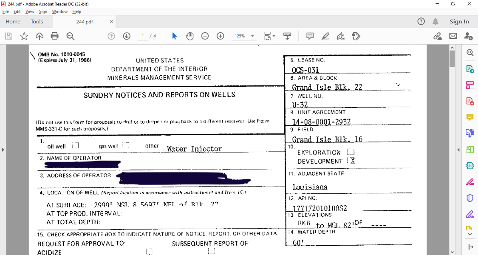Select the arrow Selection tool
The width and height of the screenshot is (478, 255).
point(174,36)
